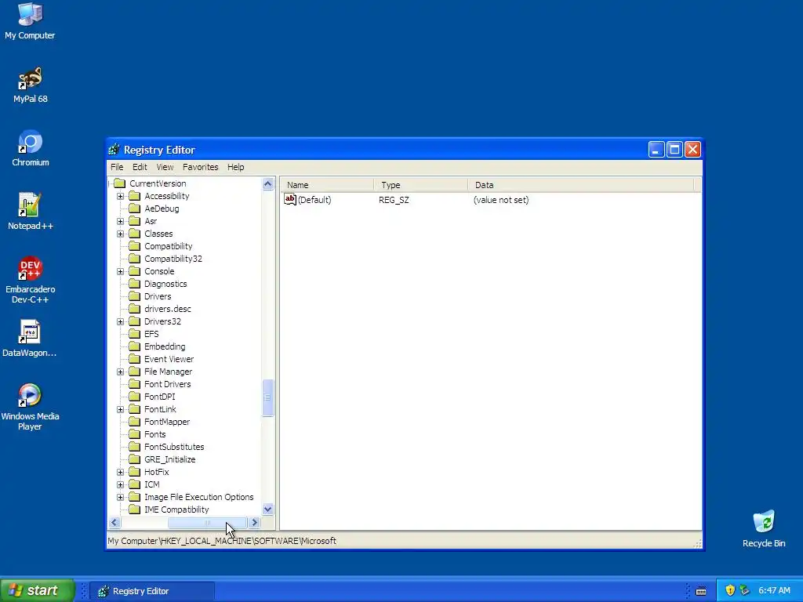803x602 pixels.
Task: Expand Image File Execution Options key
Action: (120, 497)
